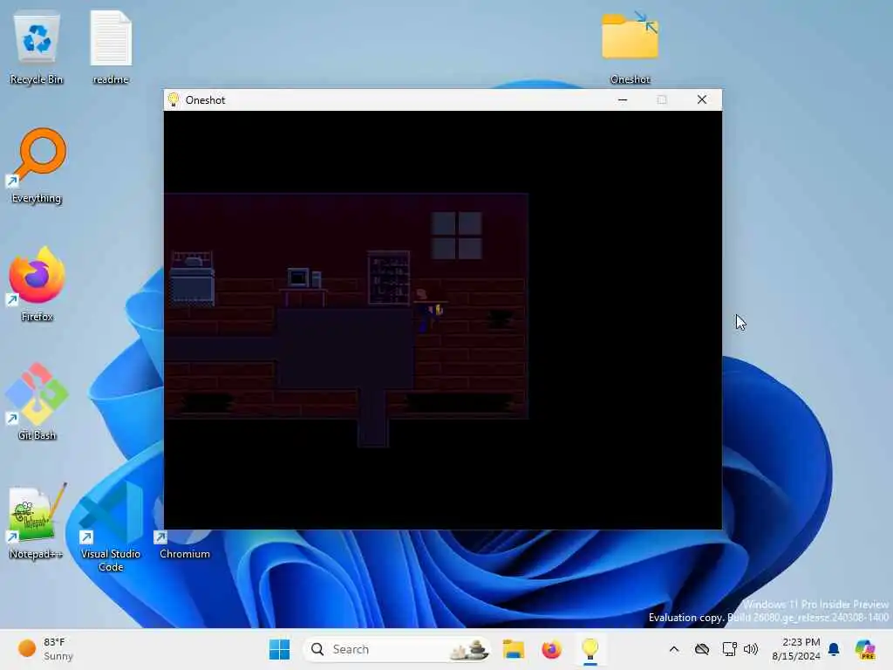
Task: Click the lightbulb icon in Oneshot title bar
Action: coord(174,99)
